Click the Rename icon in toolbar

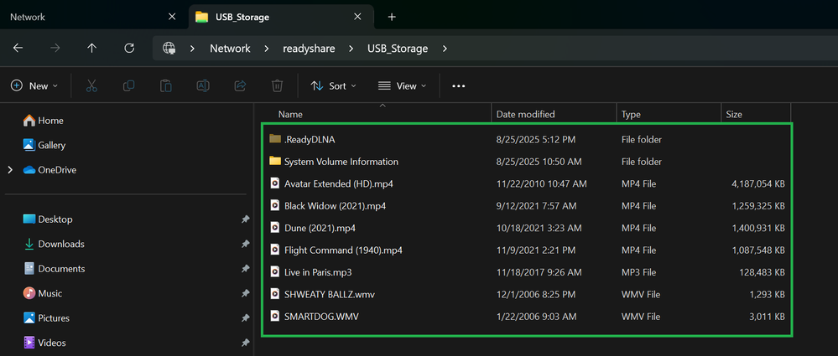[x=202, y=85]
